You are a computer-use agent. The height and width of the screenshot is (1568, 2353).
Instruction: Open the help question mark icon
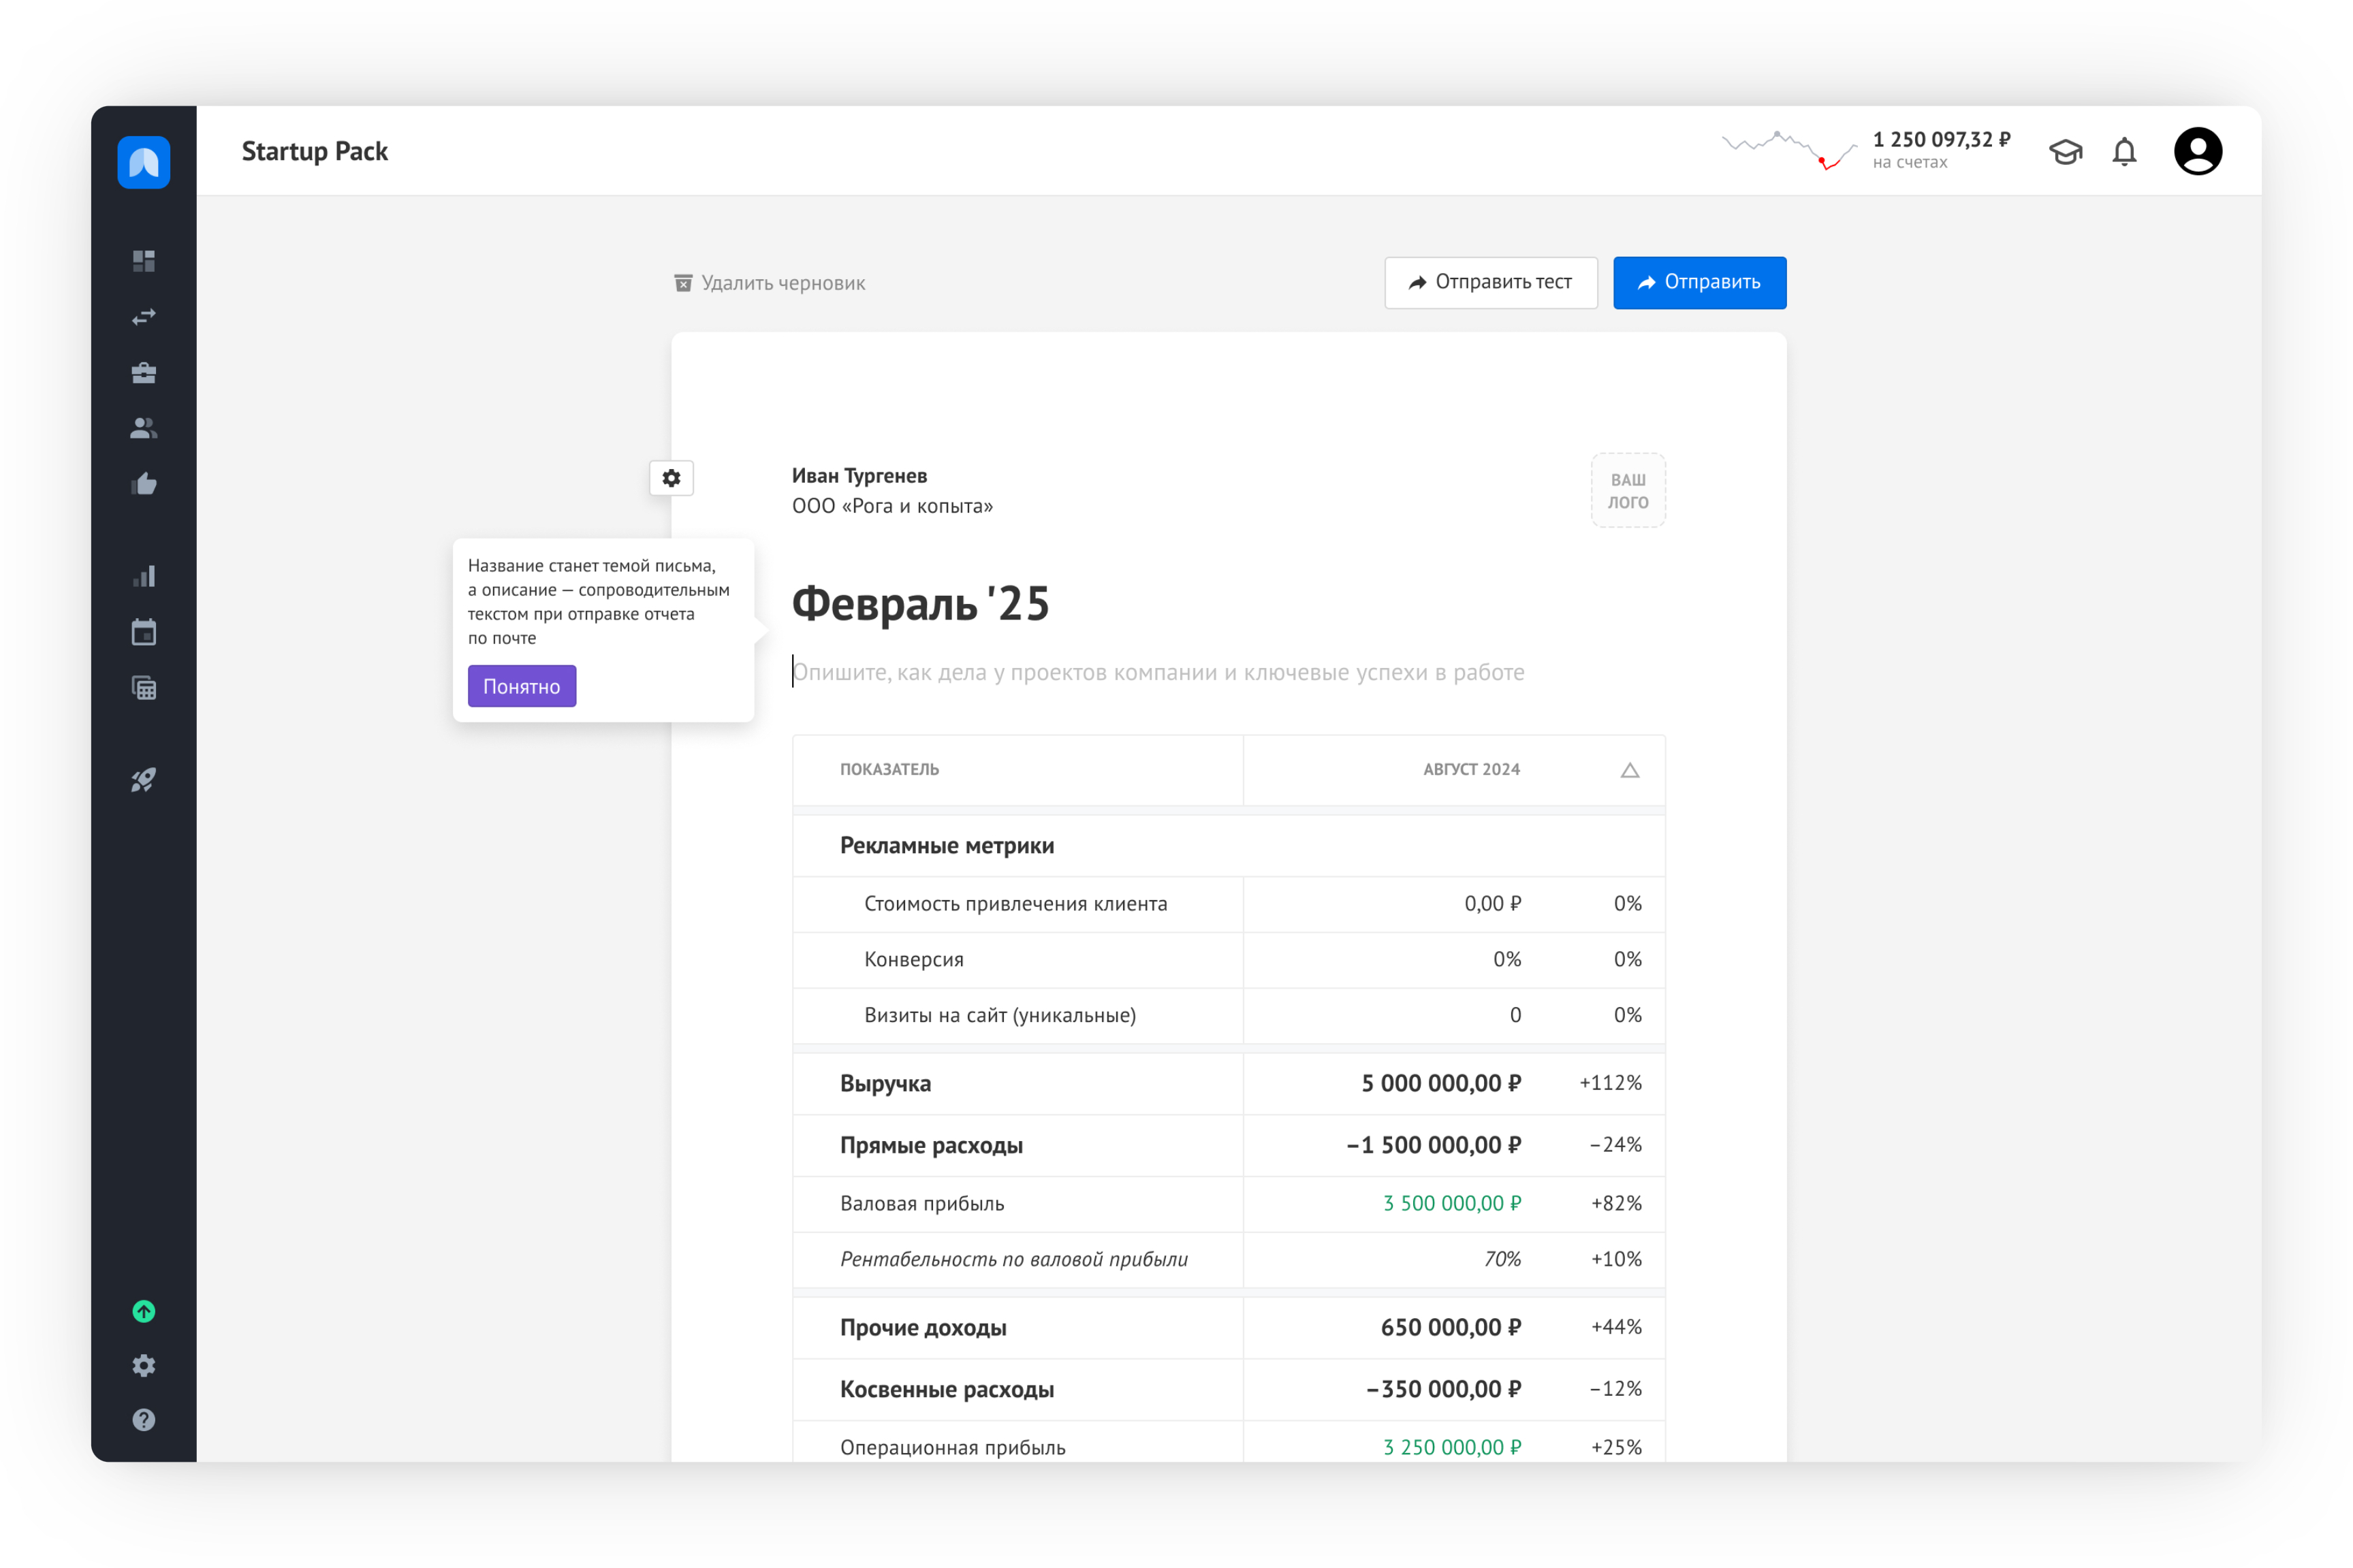tap(144, 1420)
